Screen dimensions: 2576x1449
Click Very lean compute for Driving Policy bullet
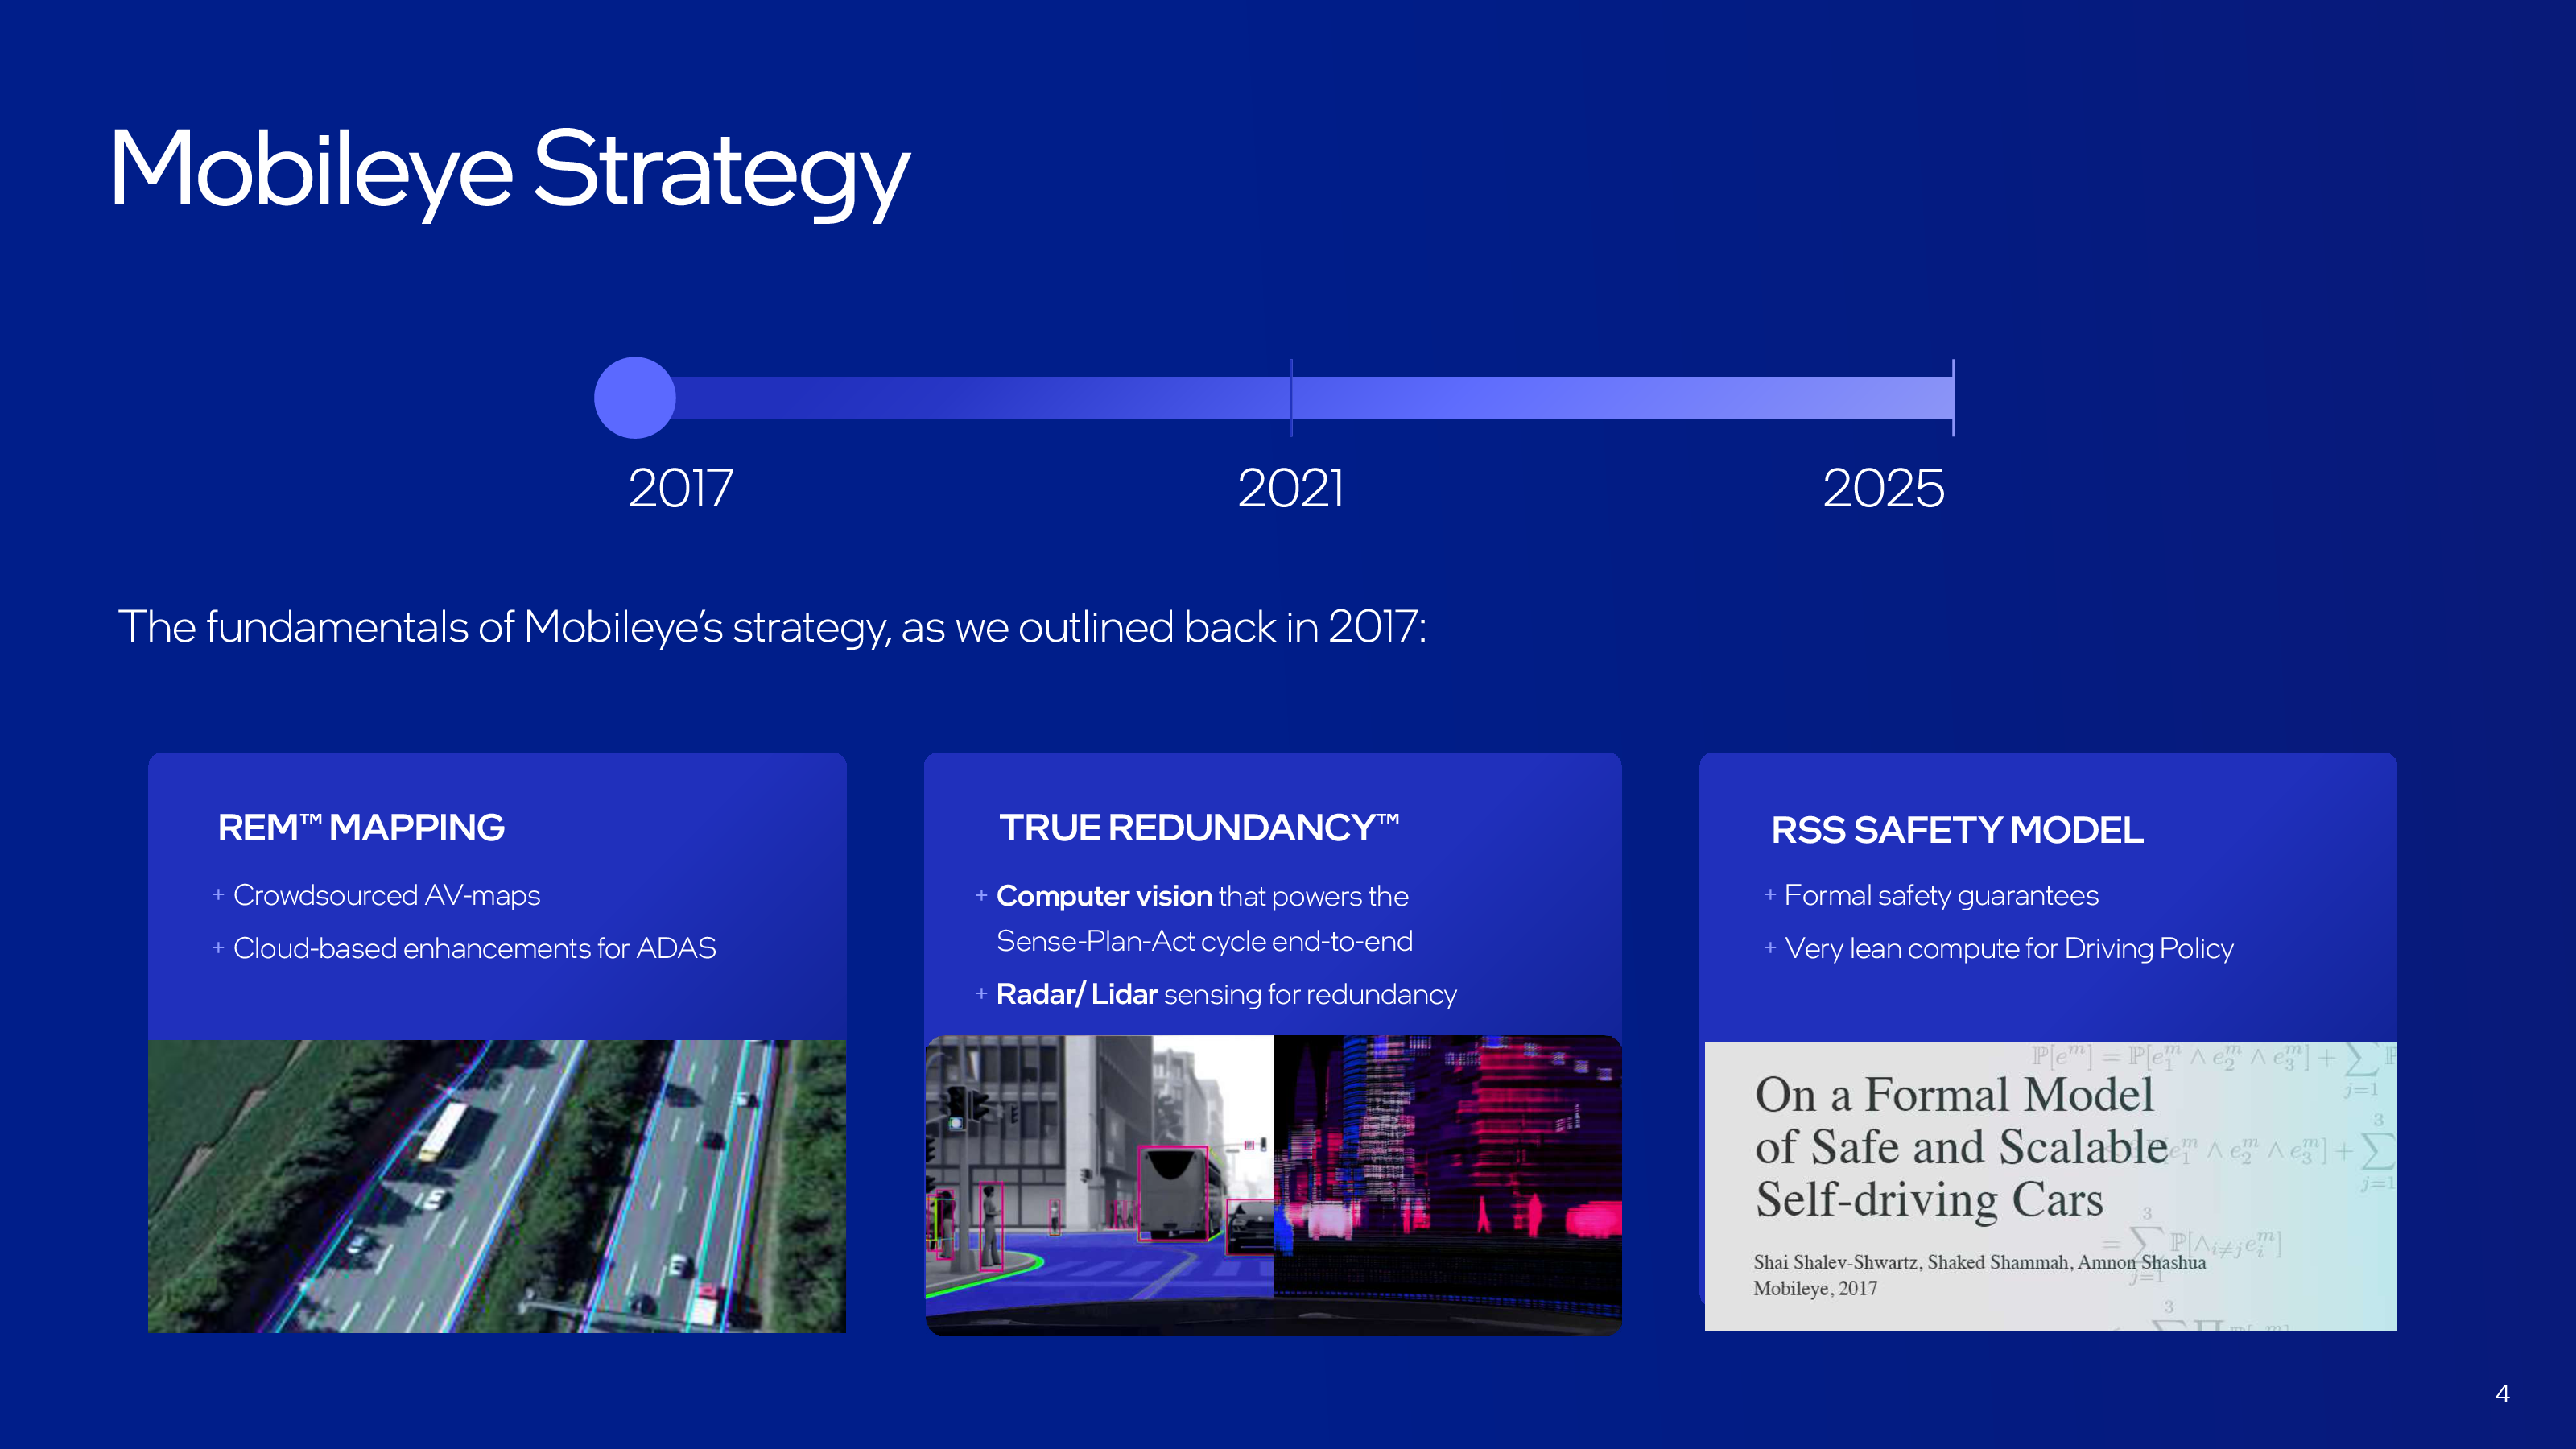tap(1998, 948)
